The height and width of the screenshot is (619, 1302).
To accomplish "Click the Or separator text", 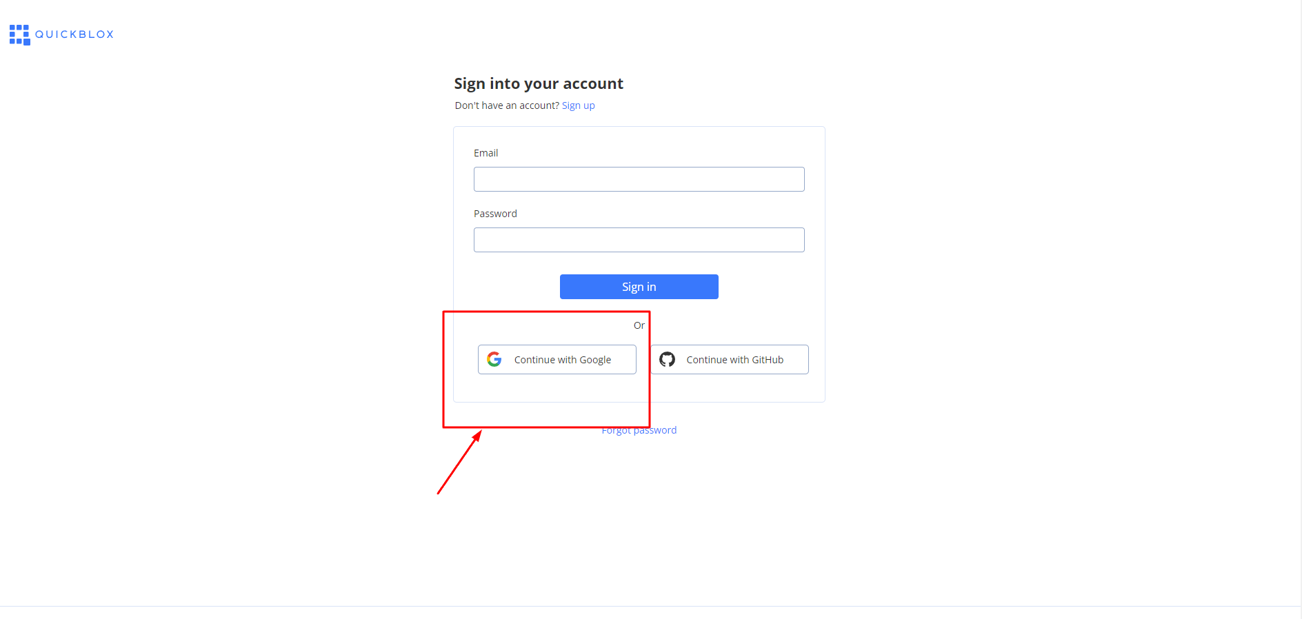I will [639, 325].
